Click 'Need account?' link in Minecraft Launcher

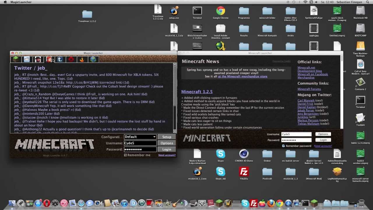click(323, 146)
